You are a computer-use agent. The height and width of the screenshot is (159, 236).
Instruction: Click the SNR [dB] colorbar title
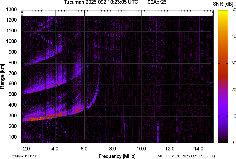[223, 4]
